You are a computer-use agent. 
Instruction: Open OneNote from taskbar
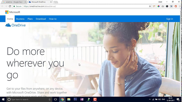82,99
